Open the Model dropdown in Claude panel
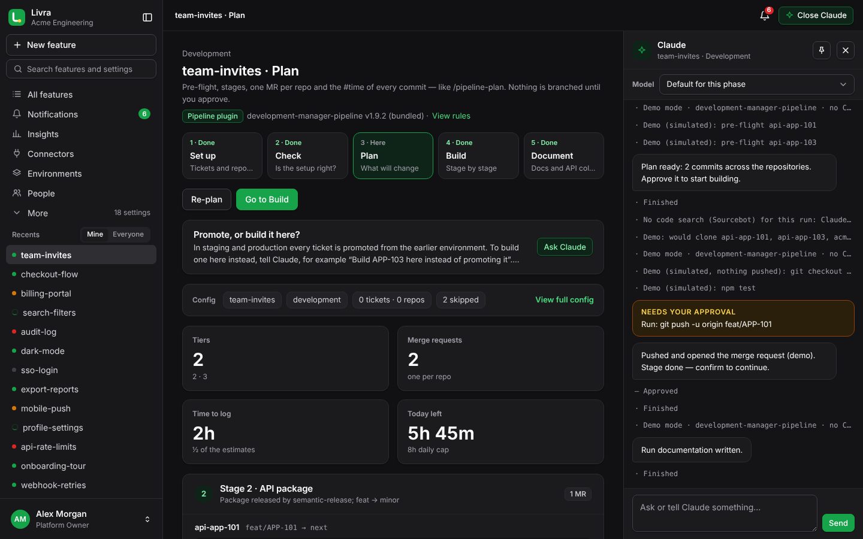 [x=756, y=84]
